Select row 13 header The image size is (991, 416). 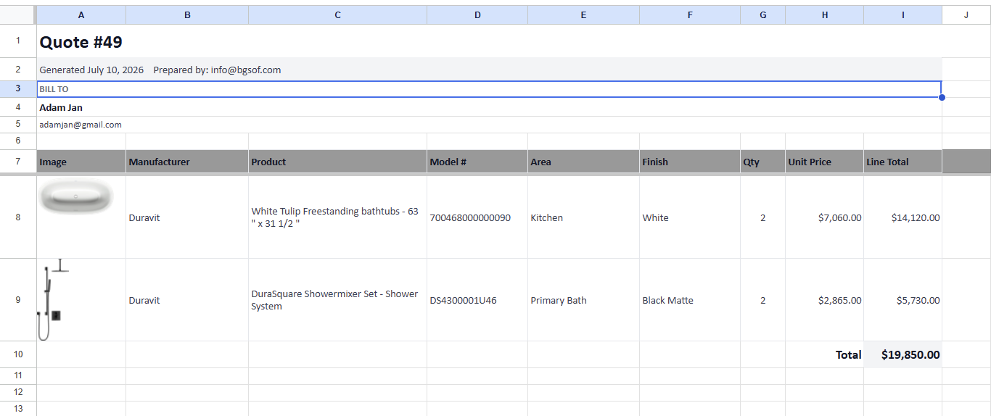point(18,409)
